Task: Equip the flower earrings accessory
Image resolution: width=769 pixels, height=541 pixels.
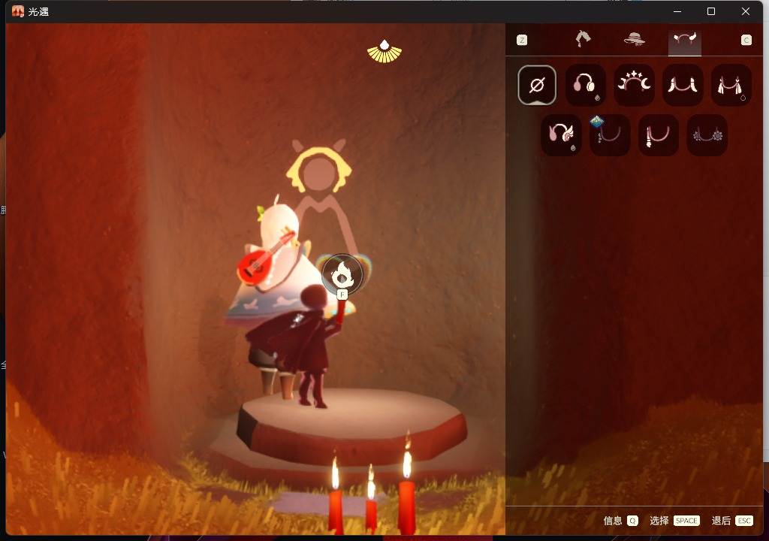Action: tap(707, 134)
